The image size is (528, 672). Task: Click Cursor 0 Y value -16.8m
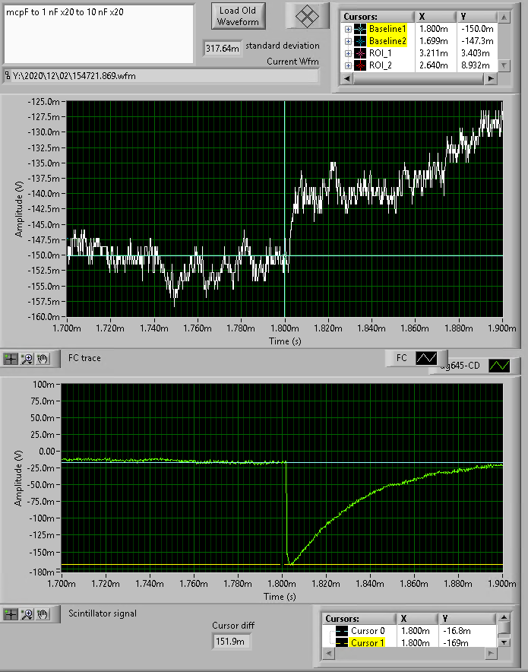(457, 631)
